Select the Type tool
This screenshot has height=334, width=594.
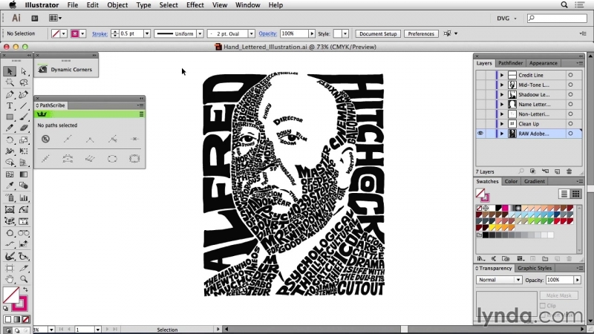[x=10, y=105]
